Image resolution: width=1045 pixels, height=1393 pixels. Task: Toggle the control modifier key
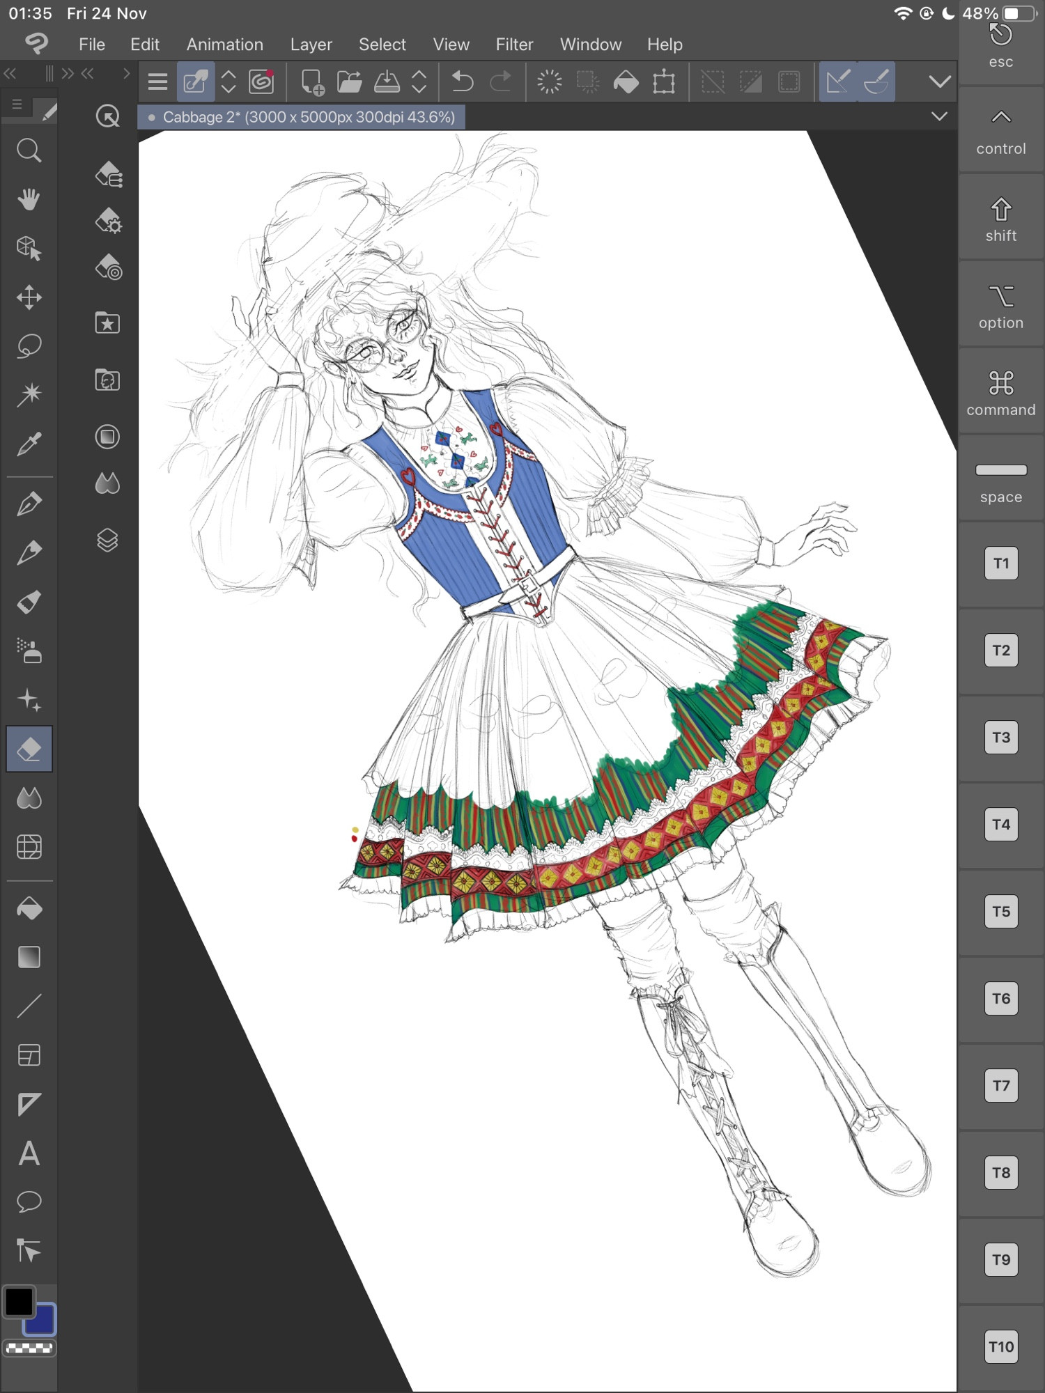1001,130
